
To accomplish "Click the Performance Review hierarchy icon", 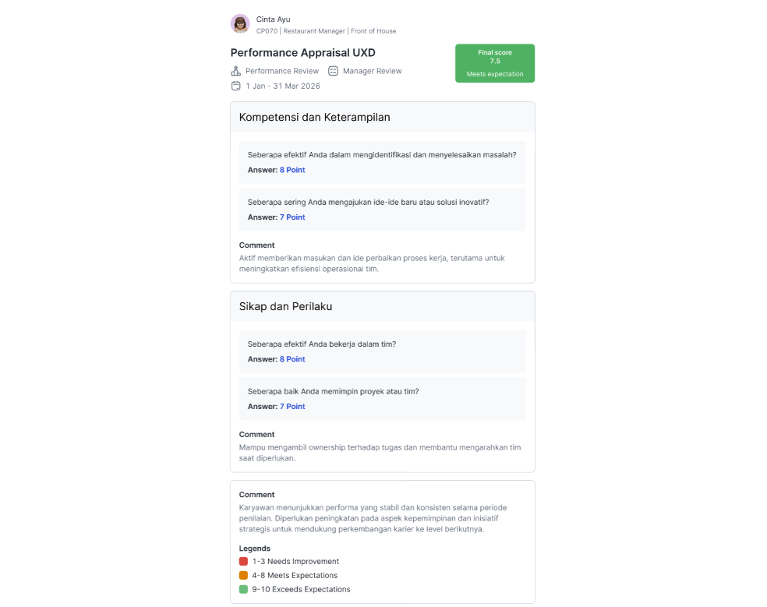I will 235,71.
